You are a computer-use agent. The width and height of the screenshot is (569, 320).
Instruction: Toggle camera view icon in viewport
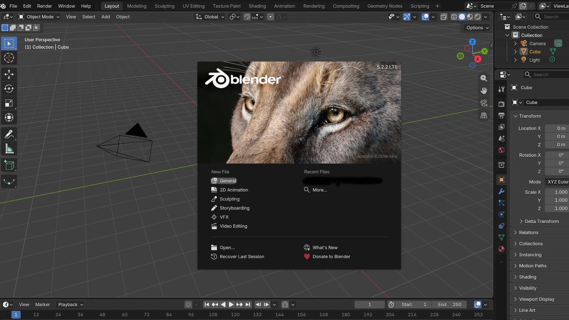[484, 103]
